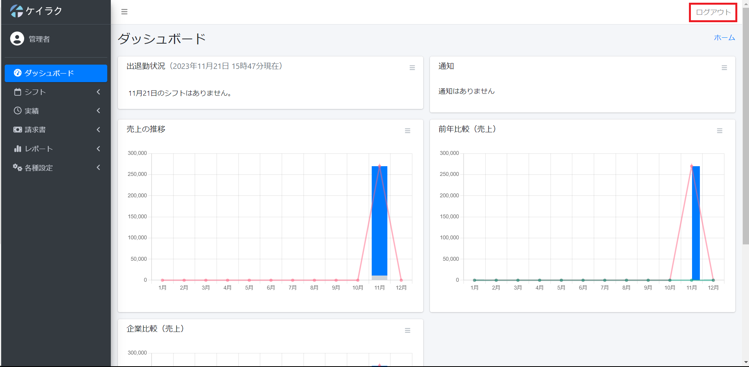
Task: Click the ケイラク logo icon
Action: coord(16,11)
